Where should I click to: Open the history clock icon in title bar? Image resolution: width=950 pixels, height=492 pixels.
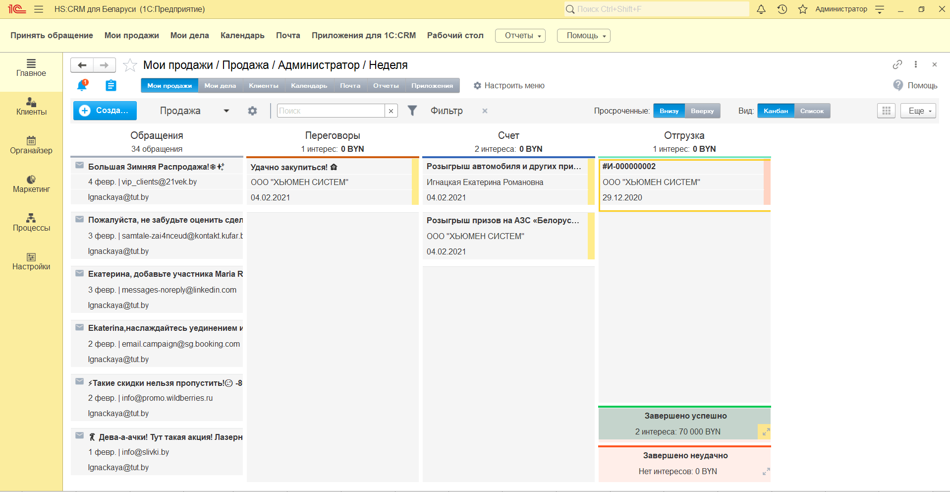click(x=782, y=9)
